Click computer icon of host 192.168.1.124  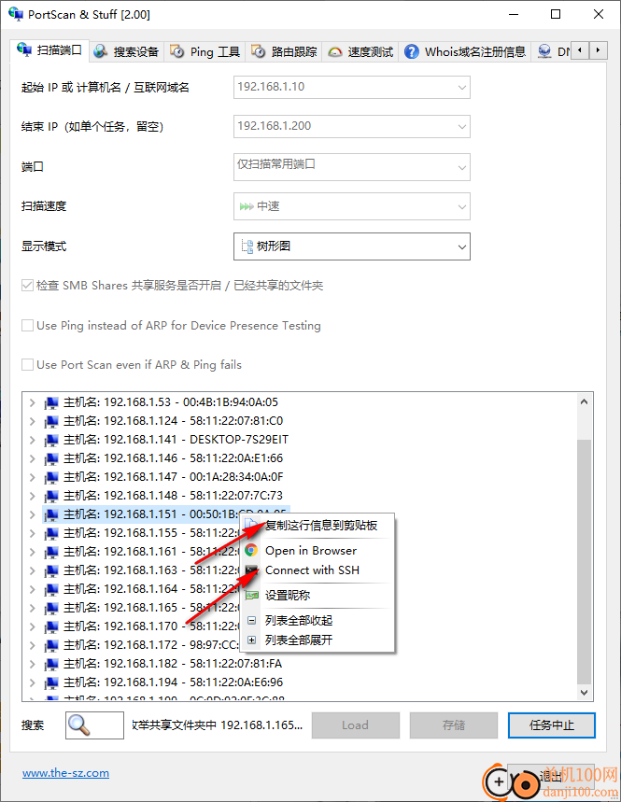click(x=51, y=421)
